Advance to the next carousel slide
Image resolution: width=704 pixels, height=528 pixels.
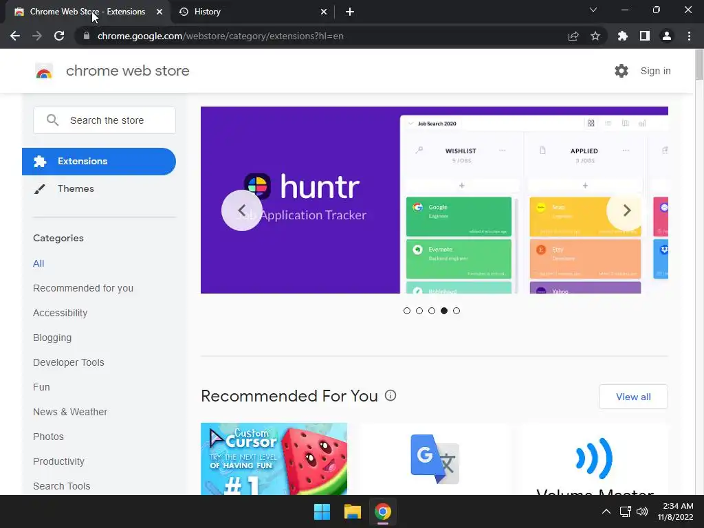point(627,210)
